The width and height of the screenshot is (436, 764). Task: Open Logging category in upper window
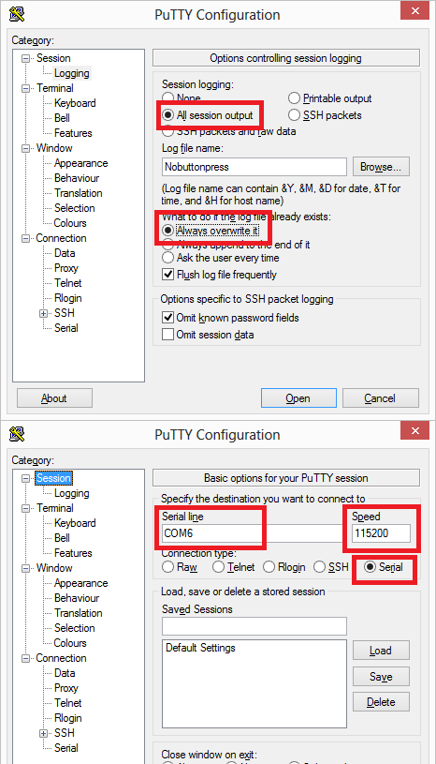click(x=71, y=73)
